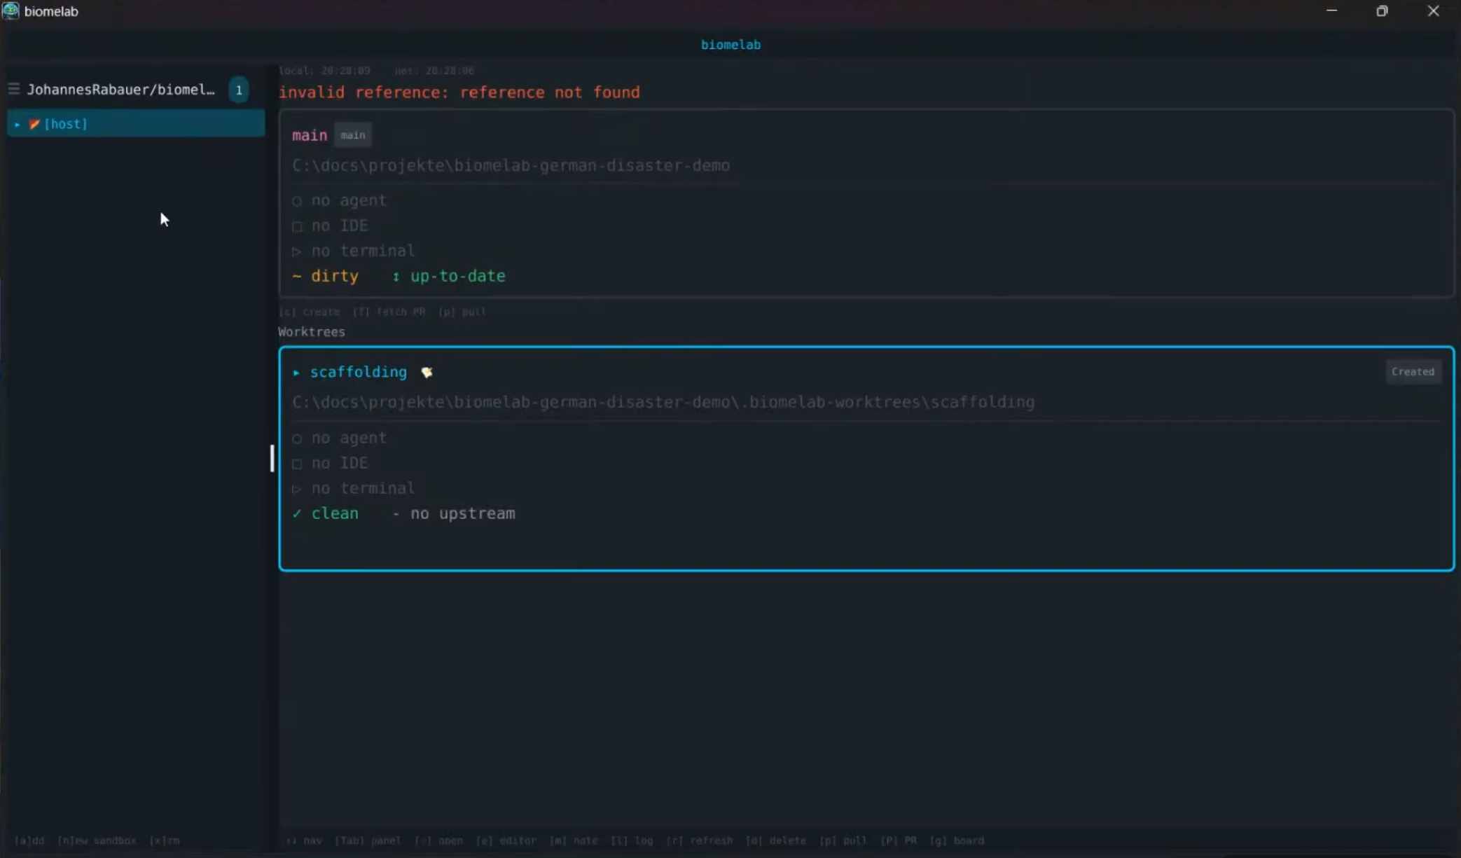Click the [c] create hint
Viewport: 1461px width, 858px height.
tap(310, 312)
